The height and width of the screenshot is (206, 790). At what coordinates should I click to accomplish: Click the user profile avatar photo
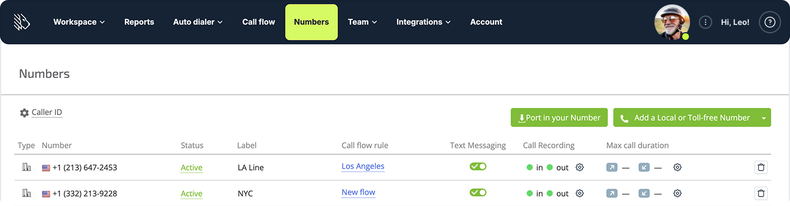pyautogui.click(x=672, y=22)
